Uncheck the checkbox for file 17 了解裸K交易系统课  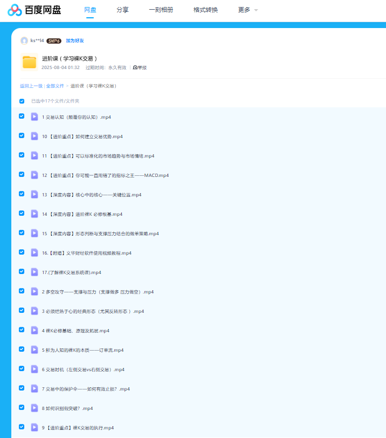pyautogui.click(x=22, y=271)
